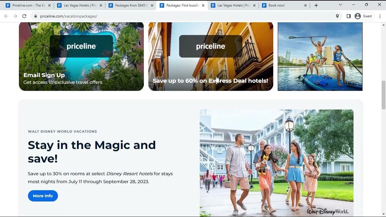Viewport: 386px width, 217px height.
Task: Close the 'Packages from $645' tab
Action: [x=152, y=5]
